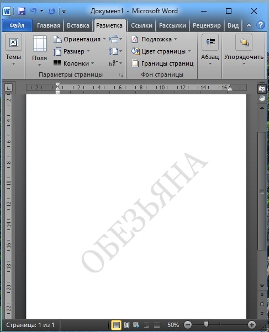Go to next page double-arrow
This screenshot has width=269, height=332.
pyautogui.click(x=262, y=313)
